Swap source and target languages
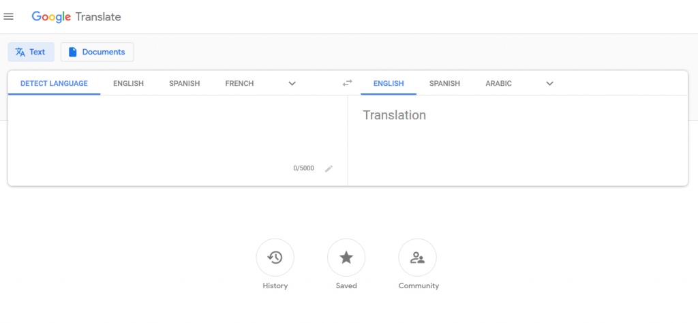698x323 pixels. (x=347, y=83)
